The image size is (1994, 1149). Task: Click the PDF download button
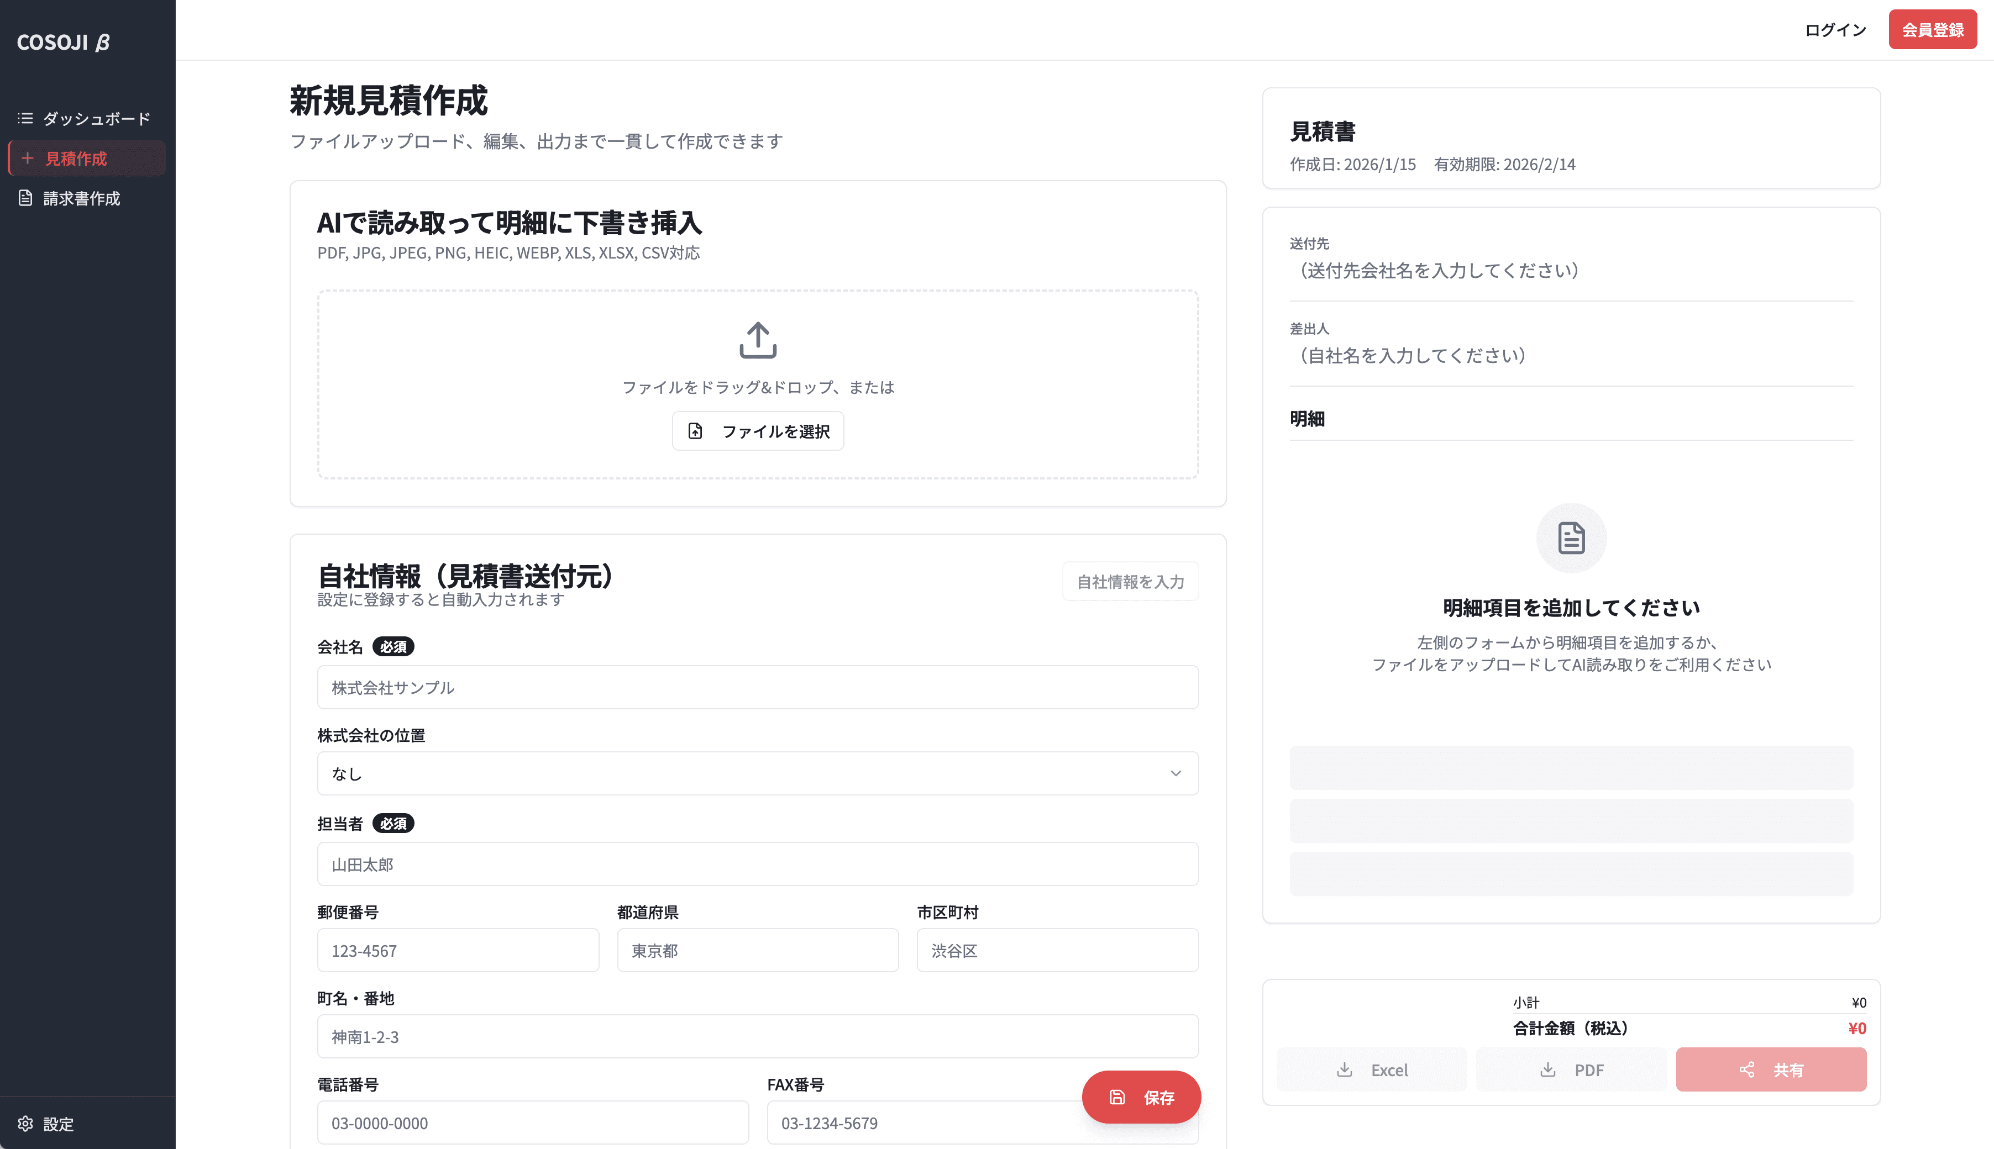pos(1571,1069)
